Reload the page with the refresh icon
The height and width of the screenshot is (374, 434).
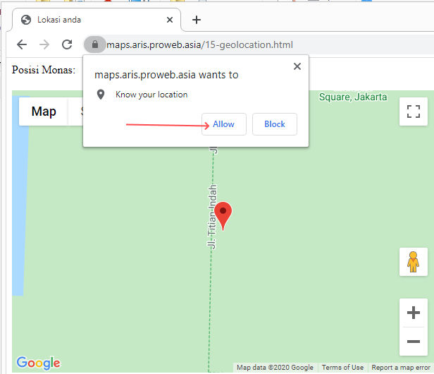point(67,44)
